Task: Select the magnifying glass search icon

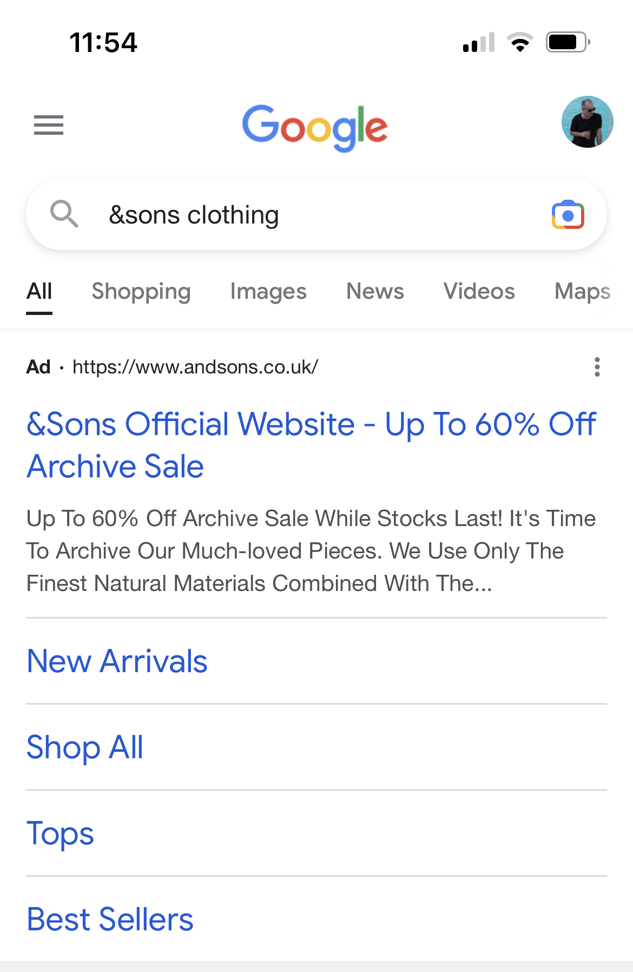Action: (x=65, y=214)
